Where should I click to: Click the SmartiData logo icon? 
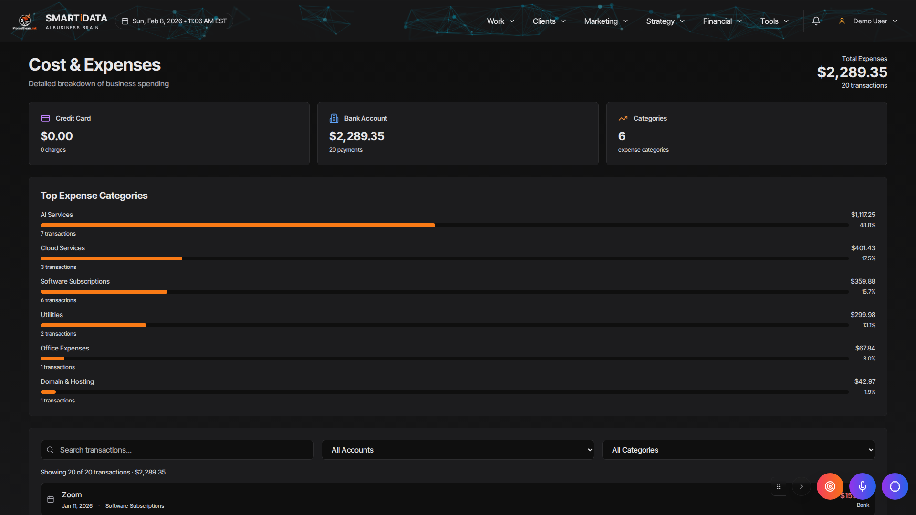pyautogui.click(x=25, y=21)
